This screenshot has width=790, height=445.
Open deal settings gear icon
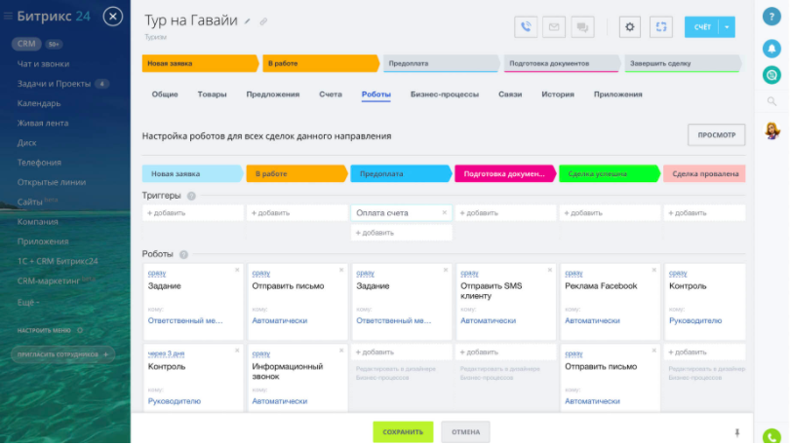click(x=629, y=27)
